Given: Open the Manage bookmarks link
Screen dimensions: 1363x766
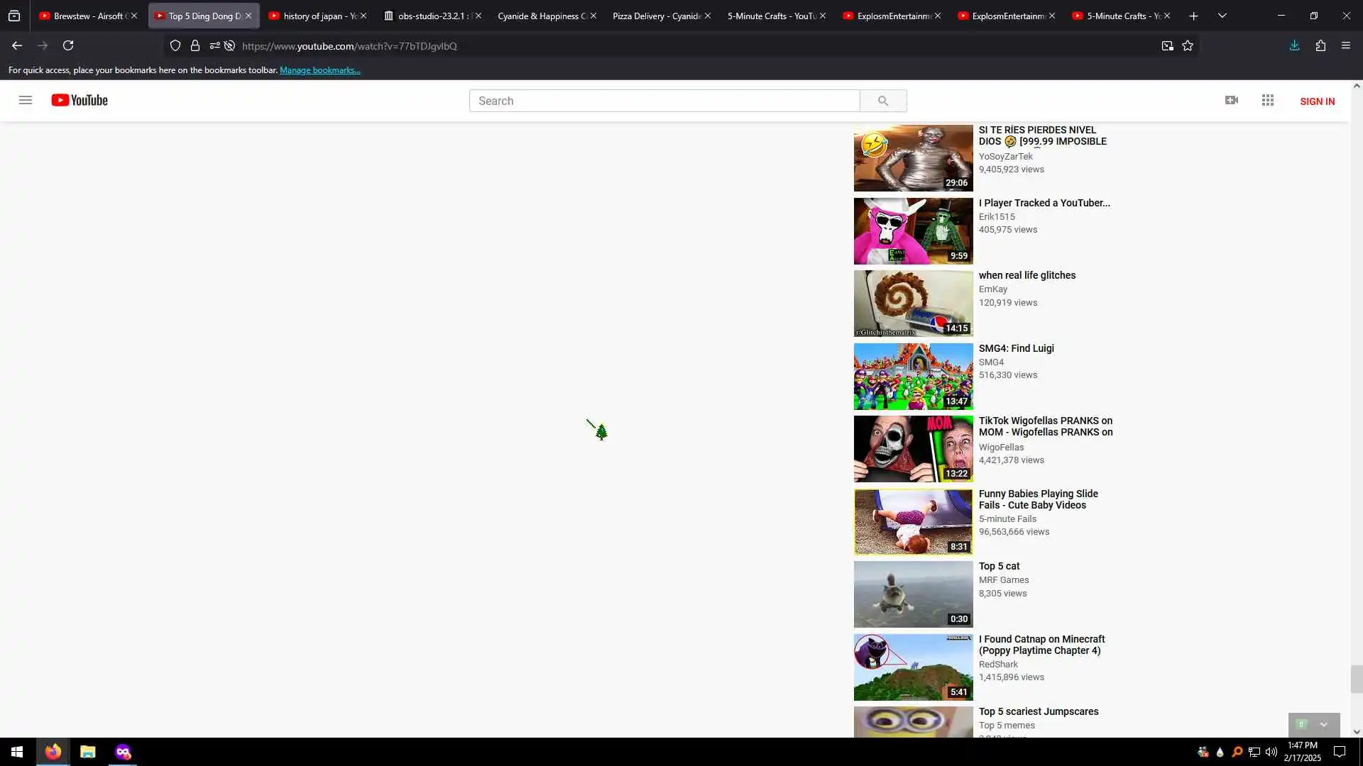Looking at the screenshot, I should (320, 70).
